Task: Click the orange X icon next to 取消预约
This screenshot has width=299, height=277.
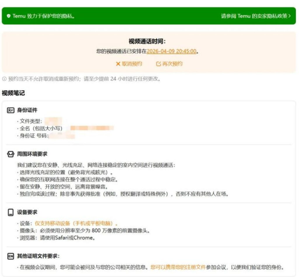Action: (x=118, y=64)
